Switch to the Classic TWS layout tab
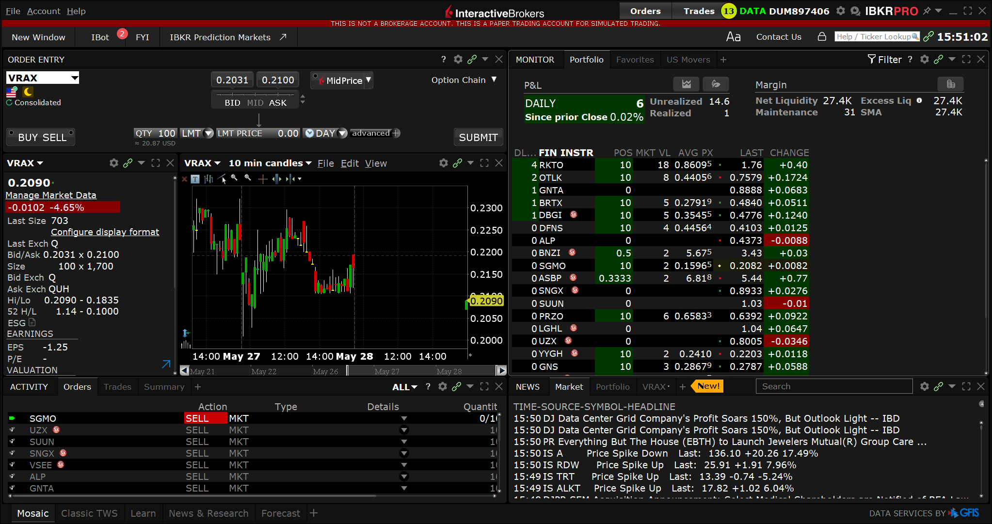This screenshot has height=524, width=992. [89, 513]
